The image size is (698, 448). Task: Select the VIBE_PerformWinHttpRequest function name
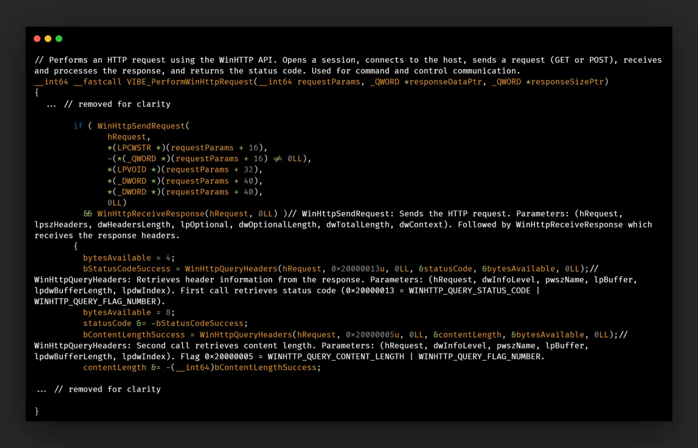click(190, 82)
